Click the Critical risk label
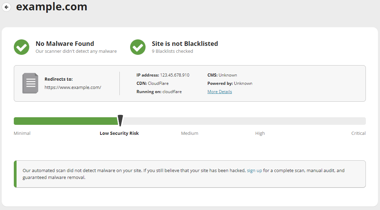Viewport: 380px width, 210px height. [x=358, y=133]
